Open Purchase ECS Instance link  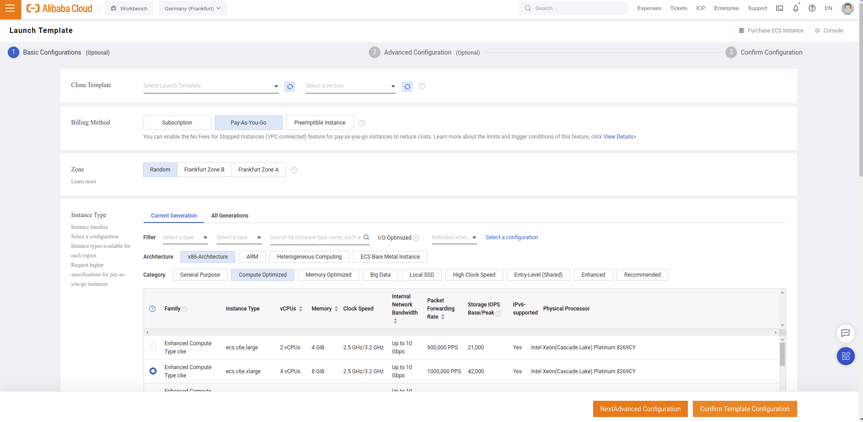[x=771, y=31]
